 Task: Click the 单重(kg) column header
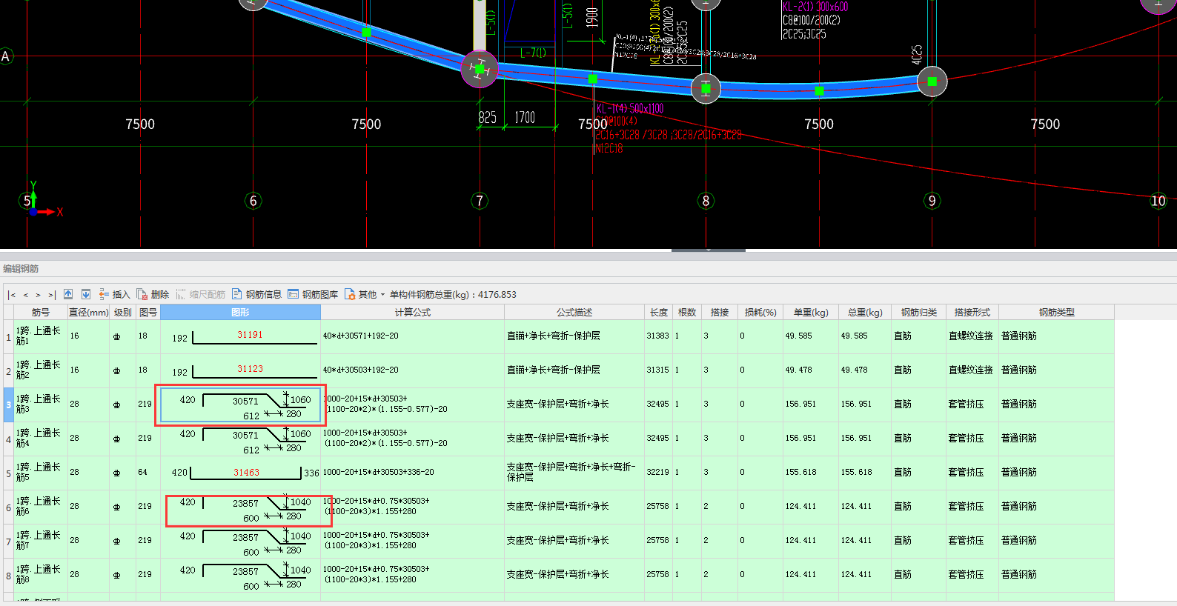tap(811, 313)
